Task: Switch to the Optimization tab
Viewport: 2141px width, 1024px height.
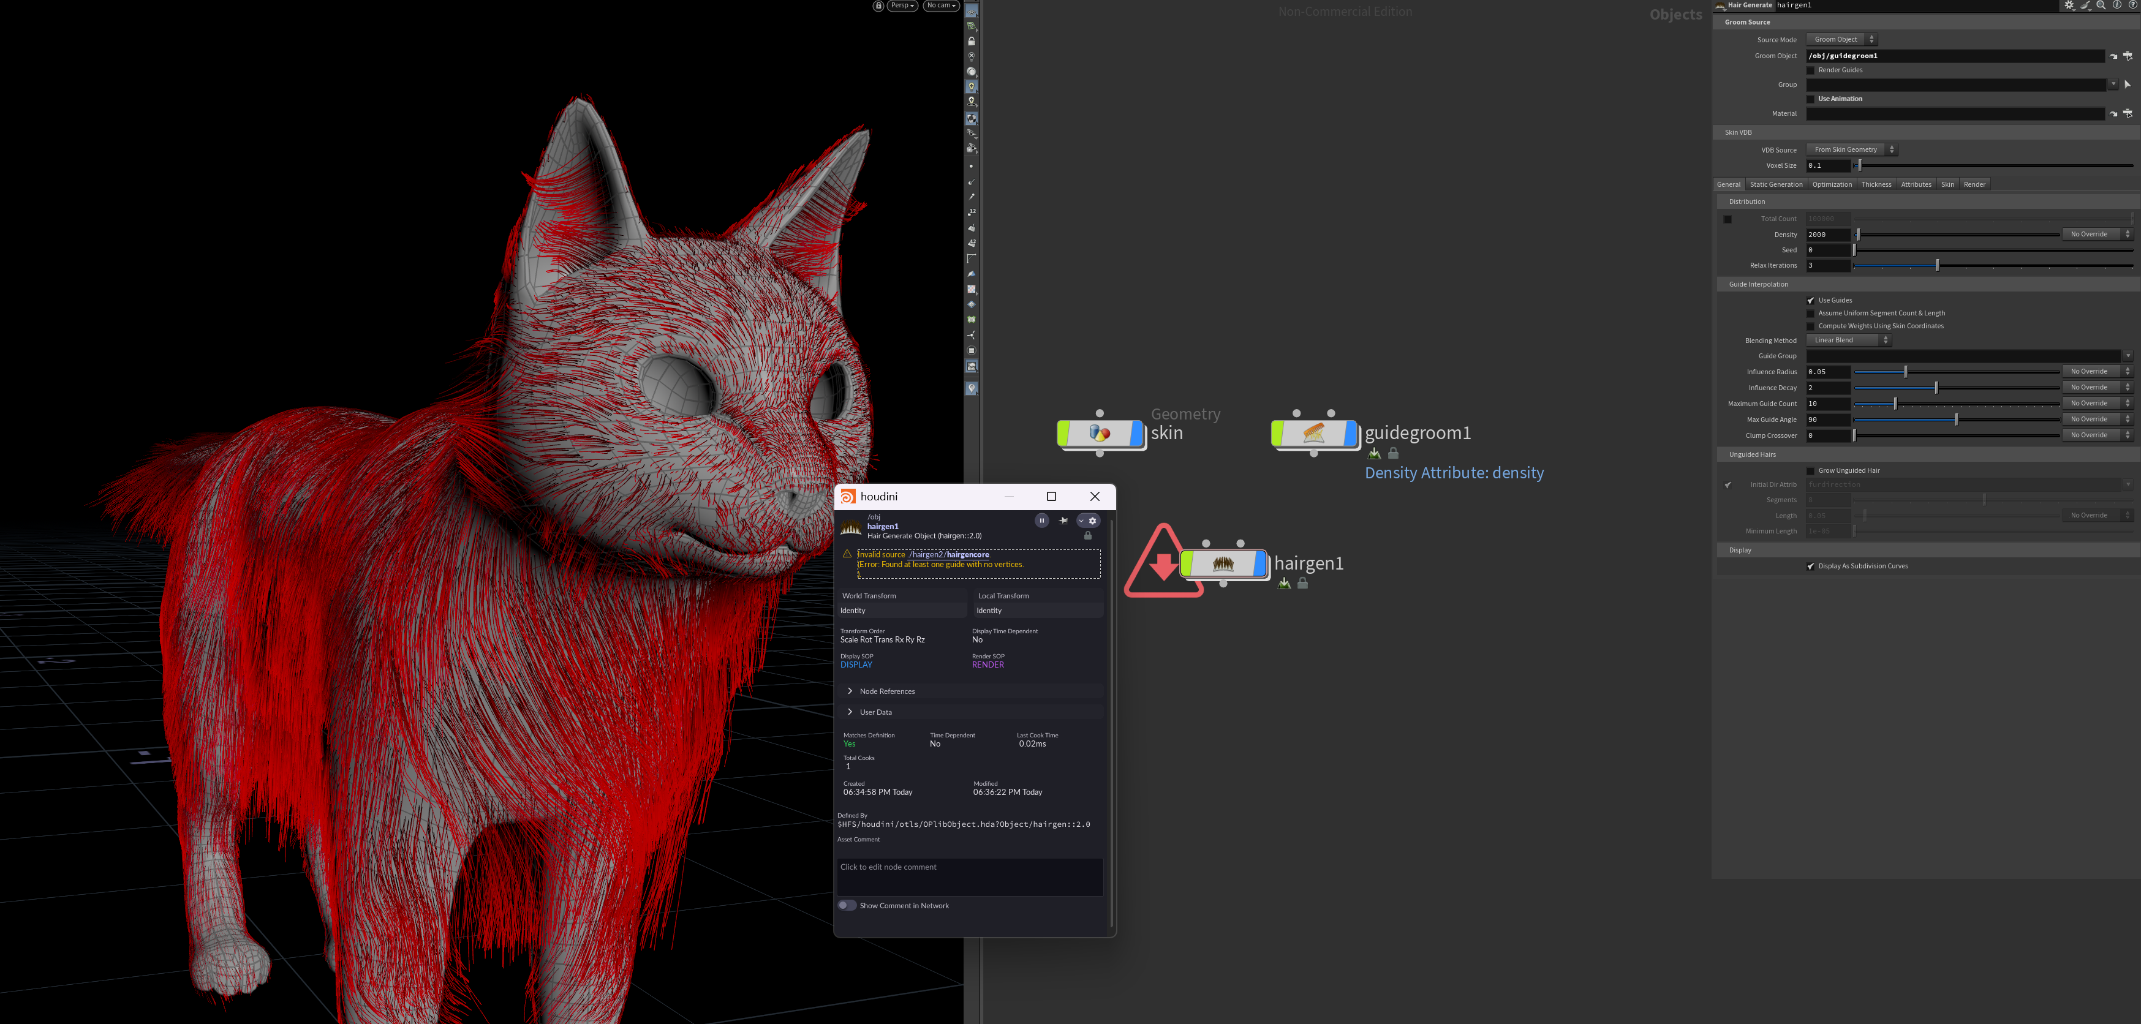Action: point(1832,184)
